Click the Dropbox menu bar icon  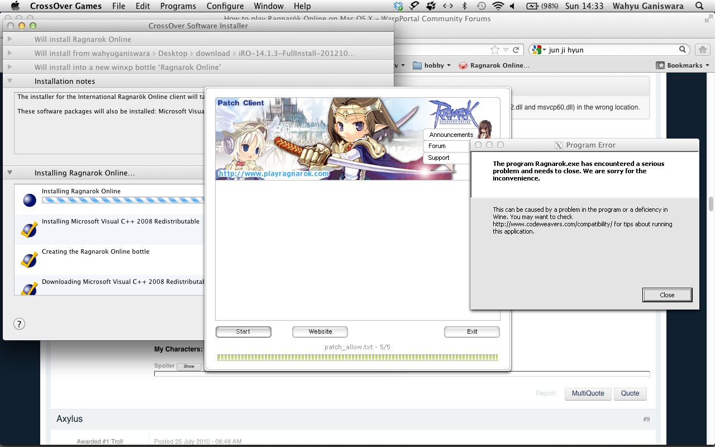398,6
